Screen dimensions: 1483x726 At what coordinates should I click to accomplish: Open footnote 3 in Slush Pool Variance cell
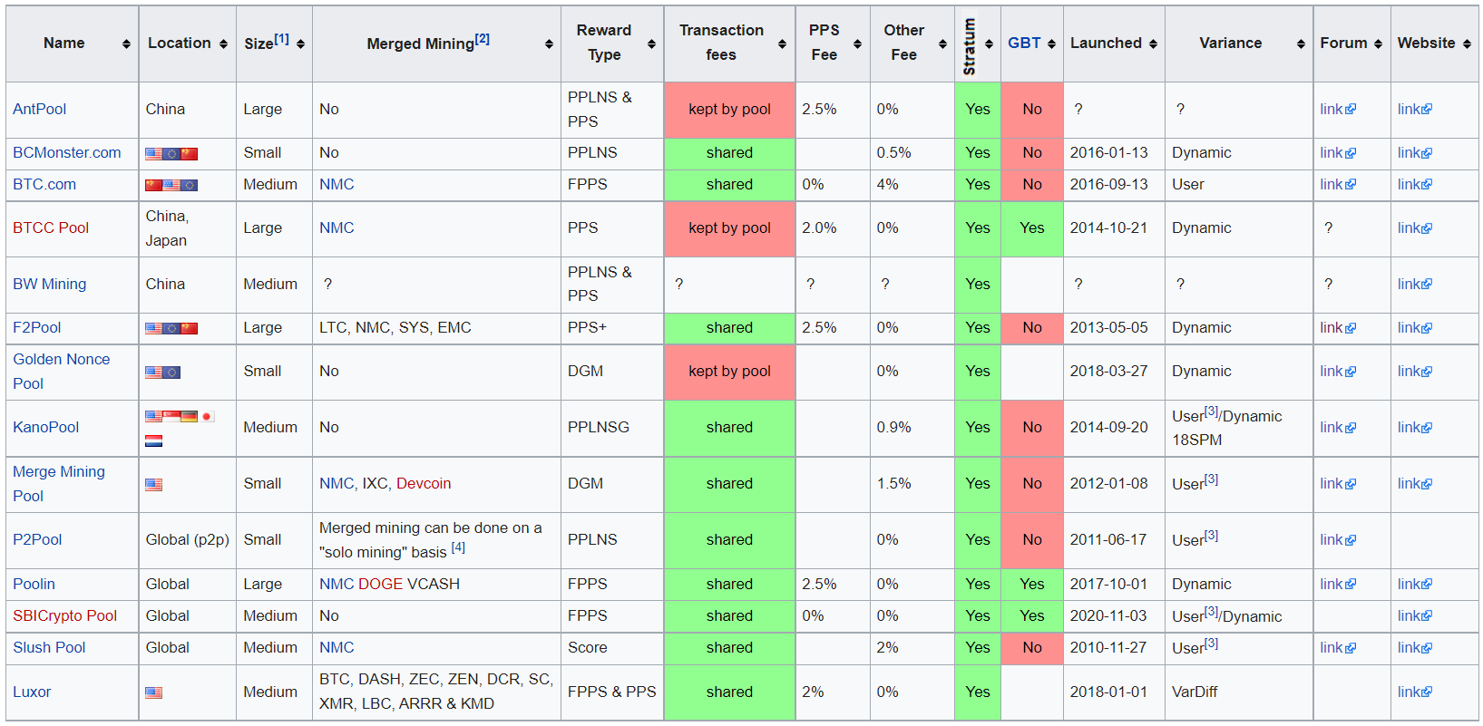tap(1211, 644)
